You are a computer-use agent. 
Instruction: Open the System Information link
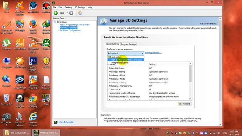tap(65, 122)
